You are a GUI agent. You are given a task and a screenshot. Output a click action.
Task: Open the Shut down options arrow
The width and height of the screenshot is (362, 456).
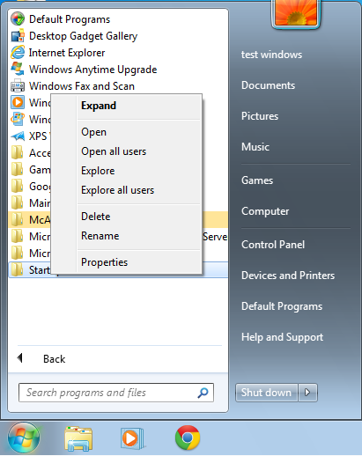[307, 393]
